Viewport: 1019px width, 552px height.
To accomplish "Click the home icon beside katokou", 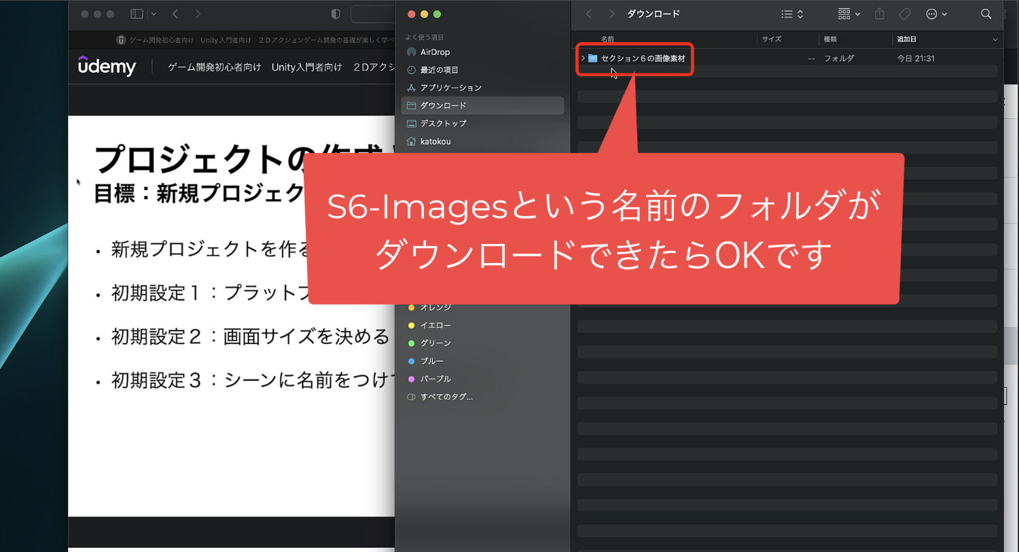I will coord(411,141).
